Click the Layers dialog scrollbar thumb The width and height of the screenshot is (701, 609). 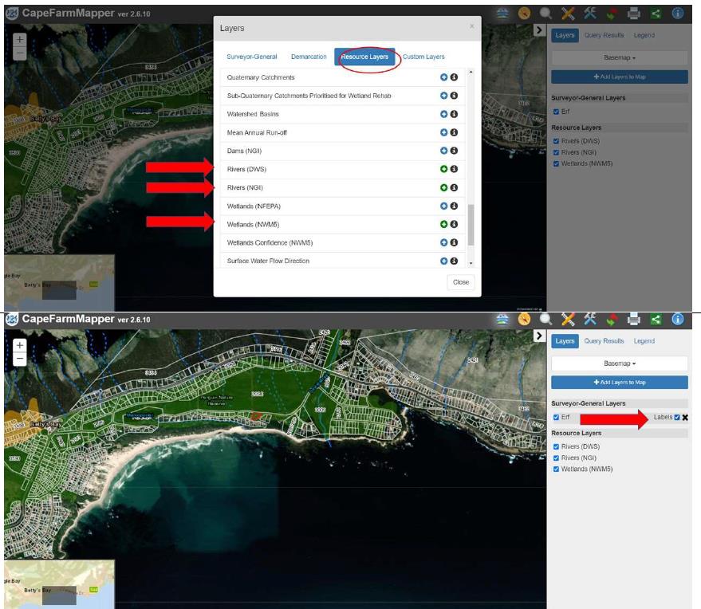pyautogui.click(x=471, y=225)
